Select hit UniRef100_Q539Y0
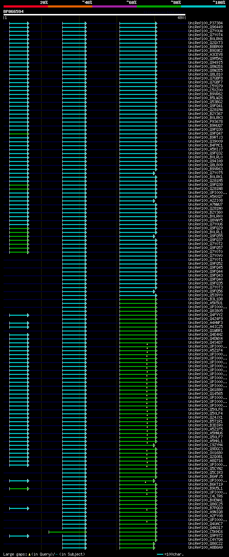This screenshot has height=557, width=229. tap(205, 295)
